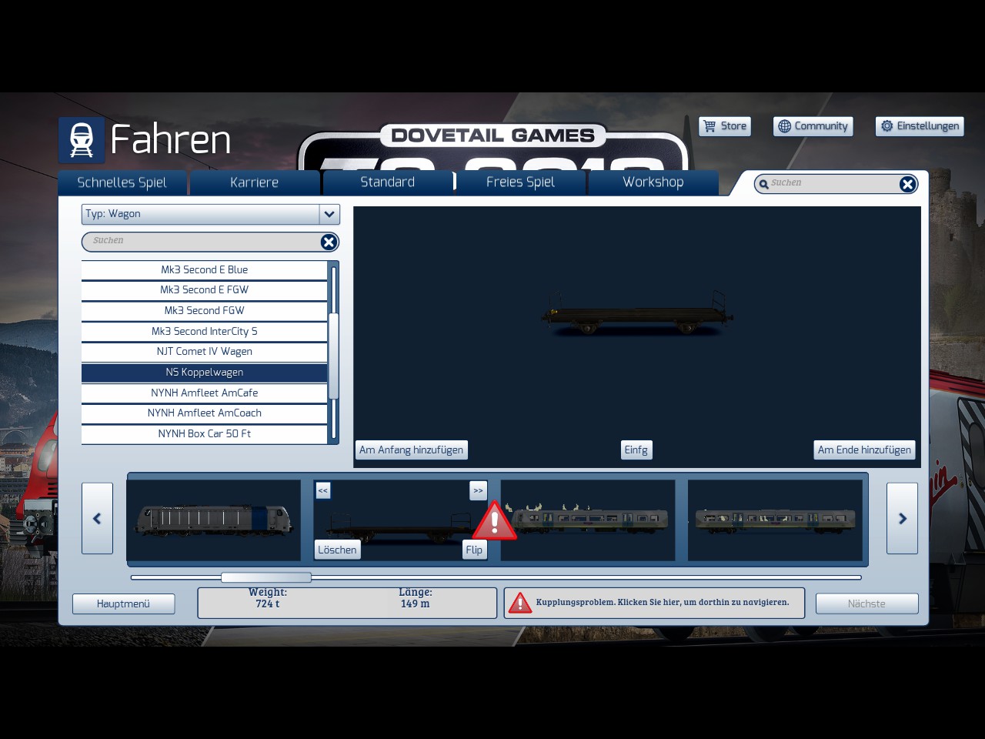Click the Einfg insert button
985x739 pixels.
click(x=636, y=450)
